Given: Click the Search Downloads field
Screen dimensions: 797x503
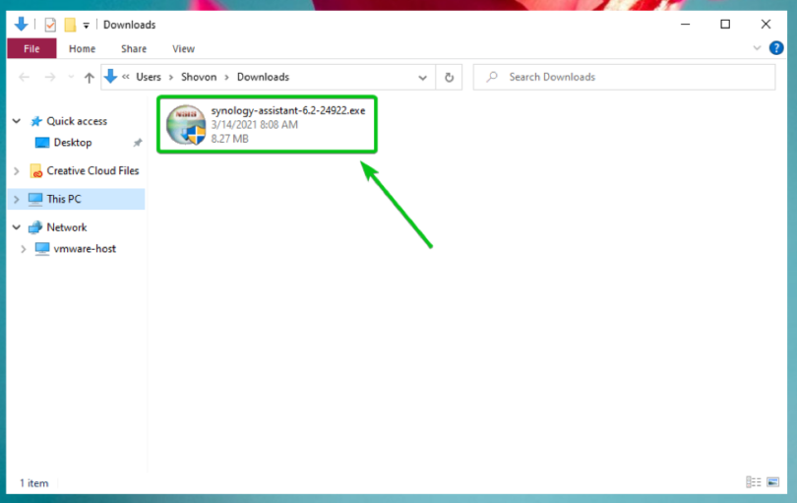Looking at the screenshot, I should (624, 78).
